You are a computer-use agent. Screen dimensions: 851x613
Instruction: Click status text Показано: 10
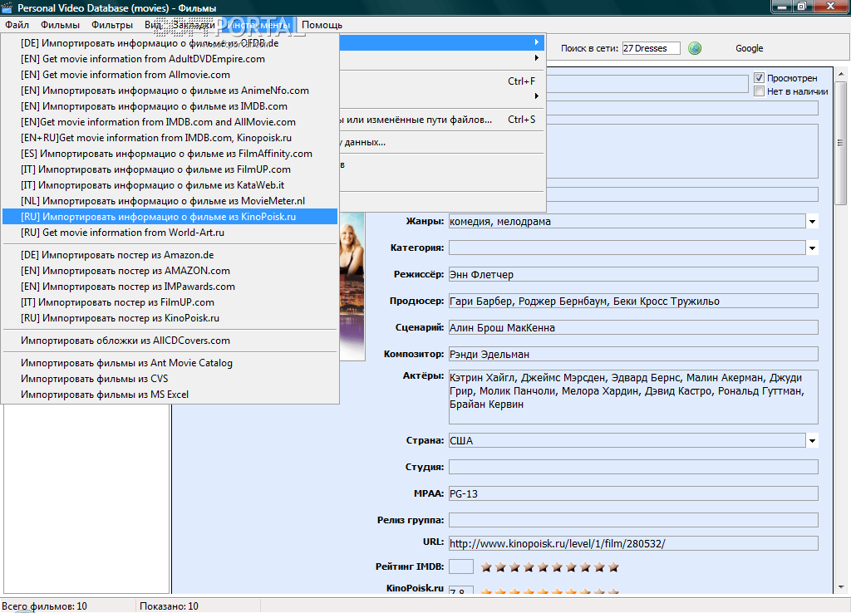(x=169, y=606)
